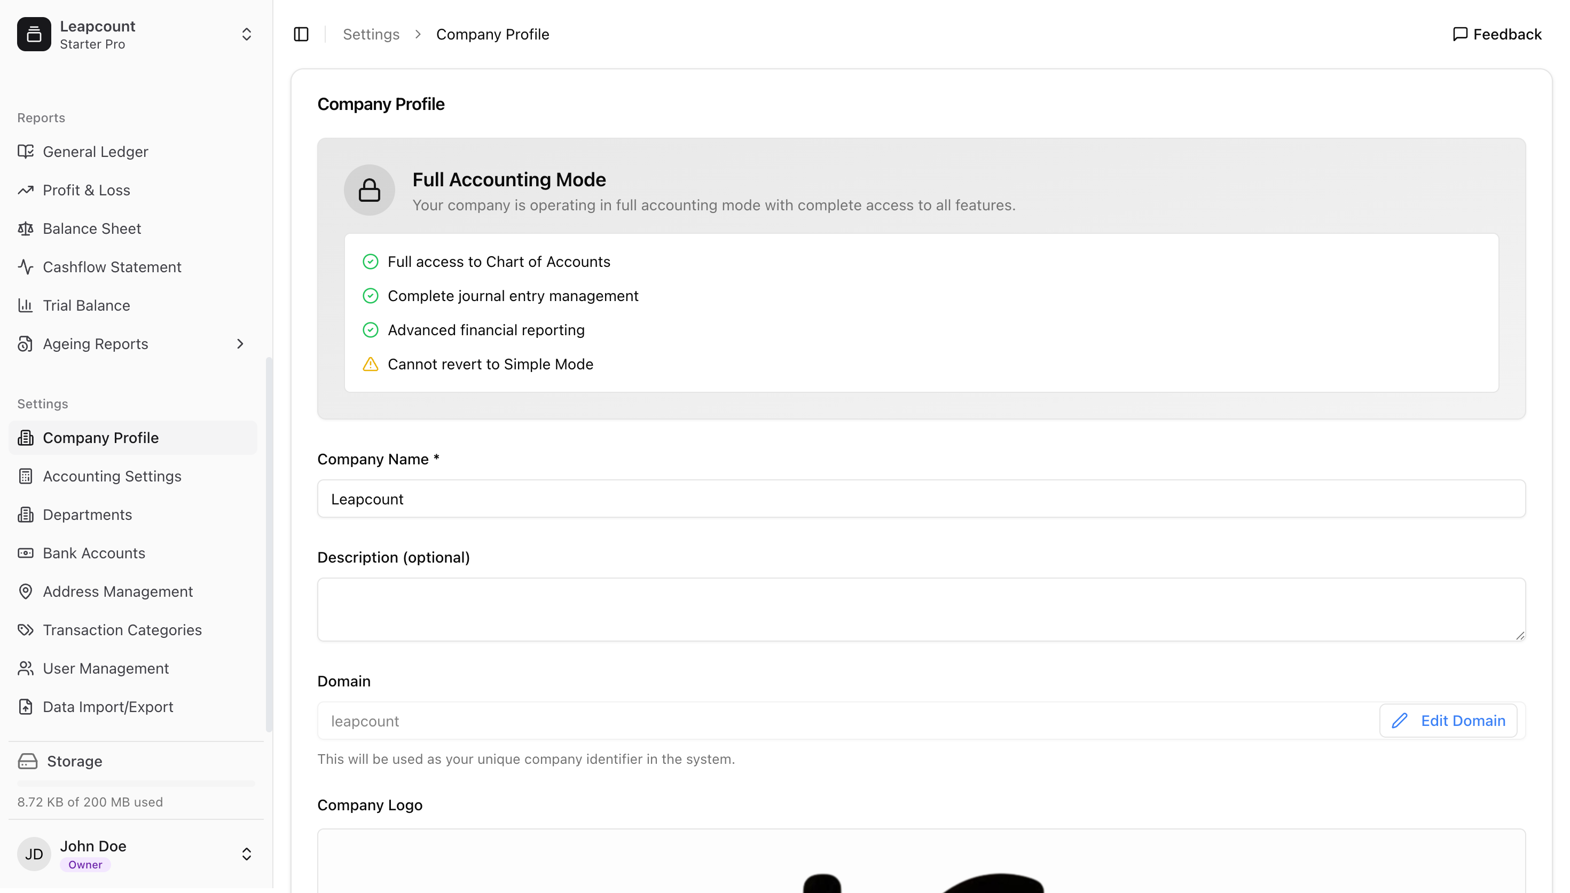The image size is (1570, 893).
Task: Click '8.72 KB of 200 MB used' text
Action: [x=90, y=802]
